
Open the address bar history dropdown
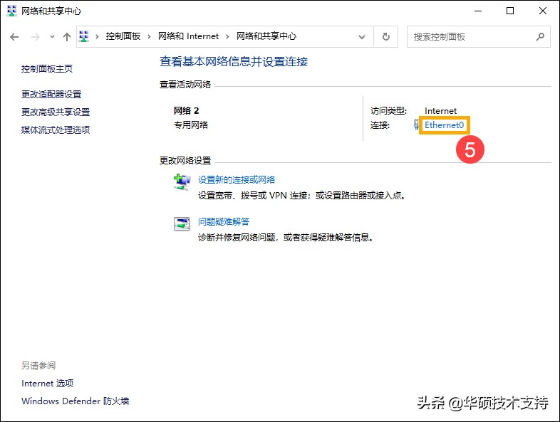click(x=362, y=37)
